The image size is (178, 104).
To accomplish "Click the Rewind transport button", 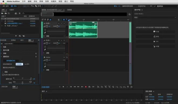I will [75, 87].
